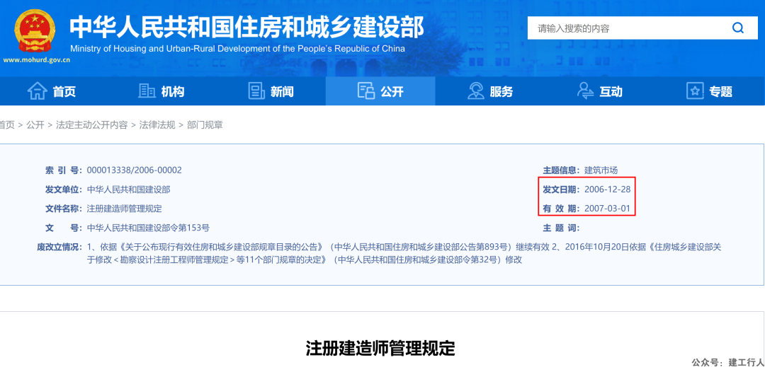Open the 机构 navigation tab

click(x=161, y=91)
